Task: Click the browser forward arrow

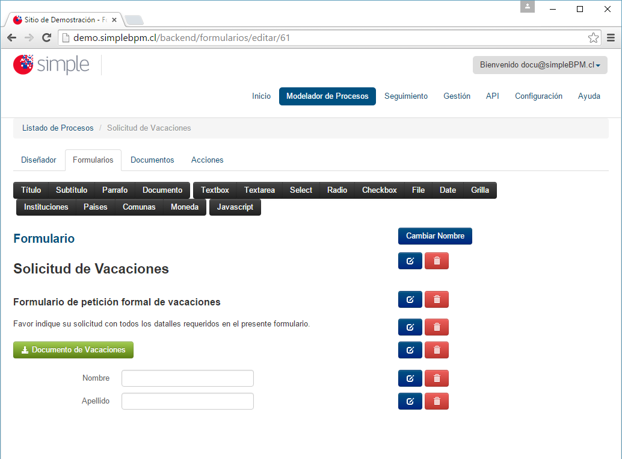Action: click(x=29, y=38)
